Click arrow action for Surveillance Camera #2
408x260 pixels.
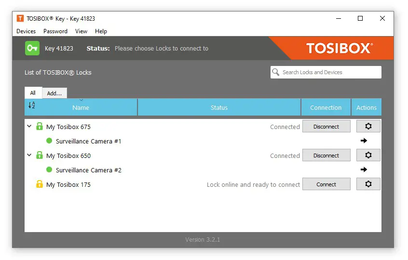click(x=364, y=169)
